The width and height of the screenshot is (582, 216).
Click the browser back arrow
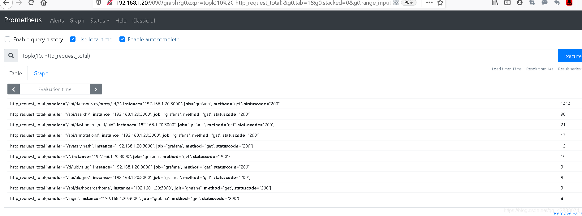pyautogui.click(x=6, y=3)
